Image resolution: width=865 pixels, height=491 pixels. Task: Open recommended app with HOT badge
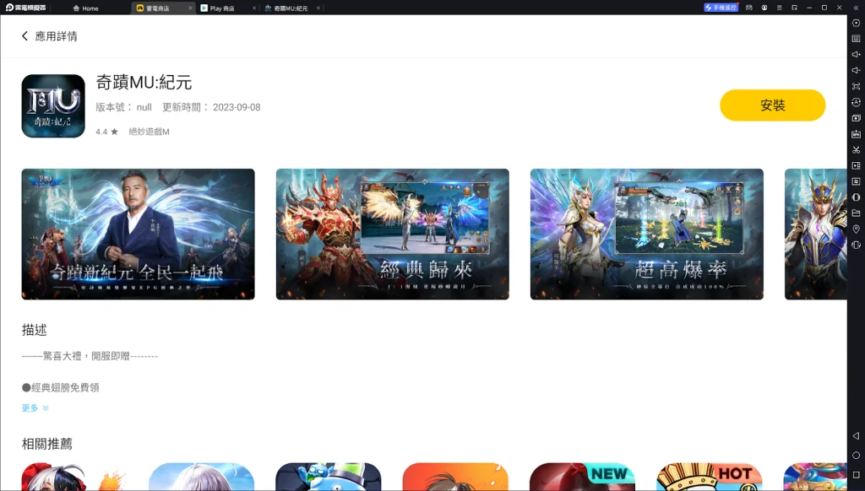coord(709,477)
